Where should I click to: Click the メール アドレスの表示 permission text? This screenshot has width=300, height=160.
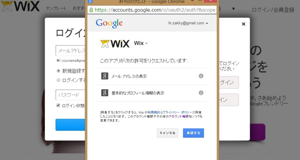coord(129,76)
